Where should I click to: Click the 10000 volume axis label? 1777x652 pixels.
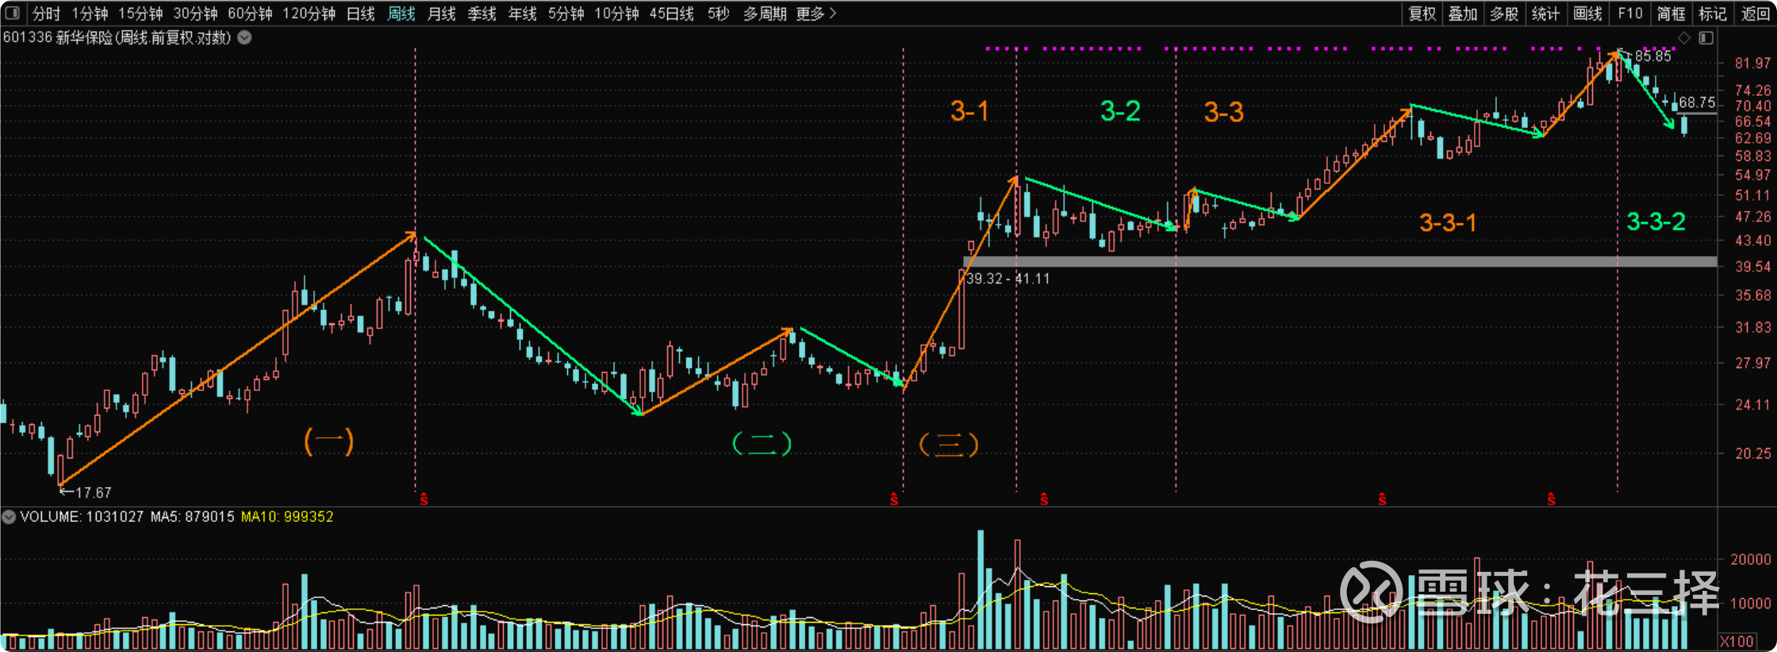click(x=1750, y=603)
